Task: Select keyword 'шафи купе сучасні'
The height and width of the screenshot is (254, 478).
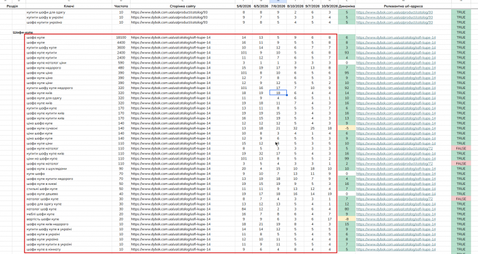Action: click(x=42, y=128)
